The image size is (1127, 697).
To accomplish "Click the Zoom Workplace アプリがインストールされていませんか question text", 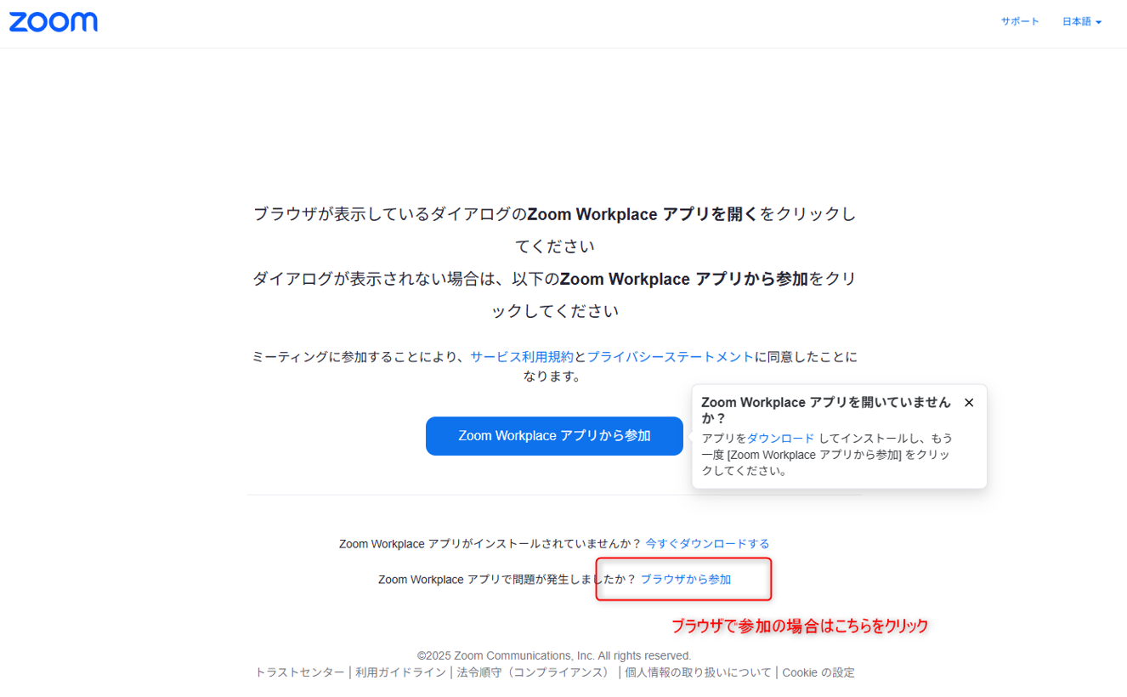I will 490,544.
